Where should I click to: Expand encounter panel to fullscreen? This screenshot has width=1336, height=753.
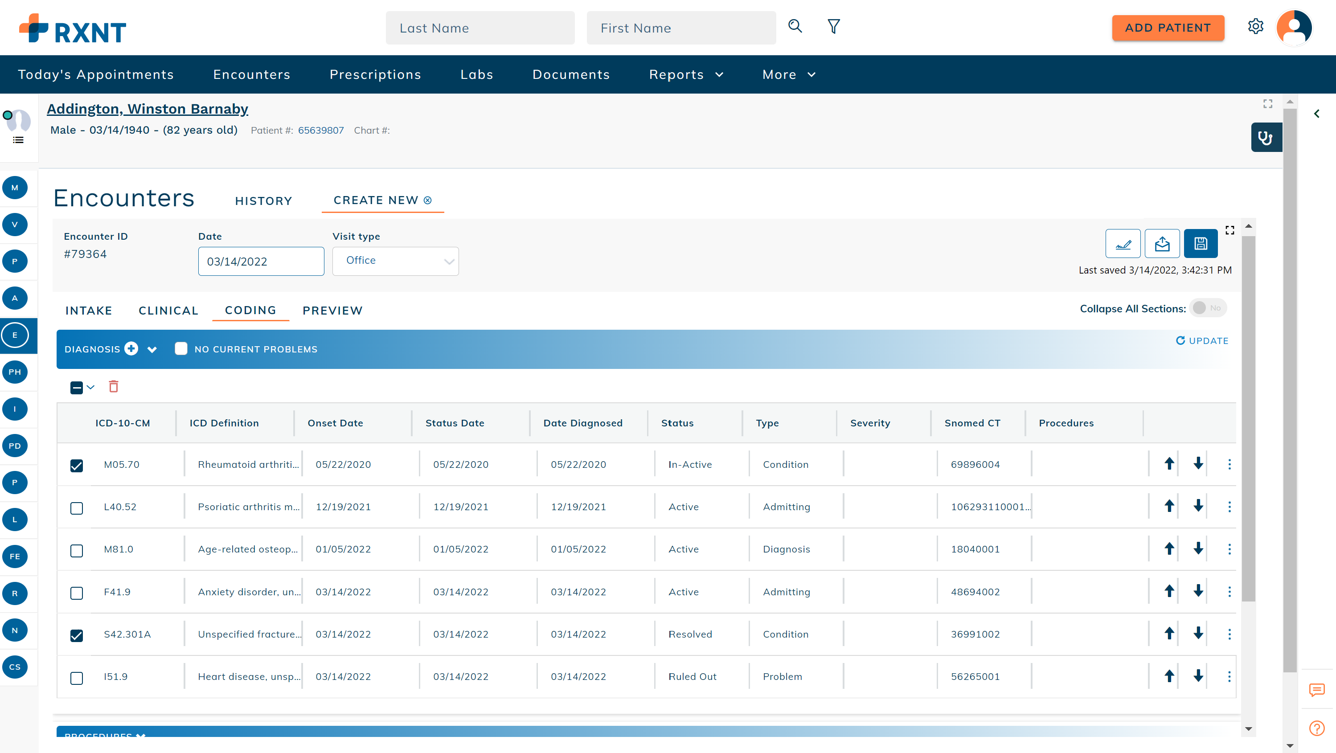coord(1229,230)
